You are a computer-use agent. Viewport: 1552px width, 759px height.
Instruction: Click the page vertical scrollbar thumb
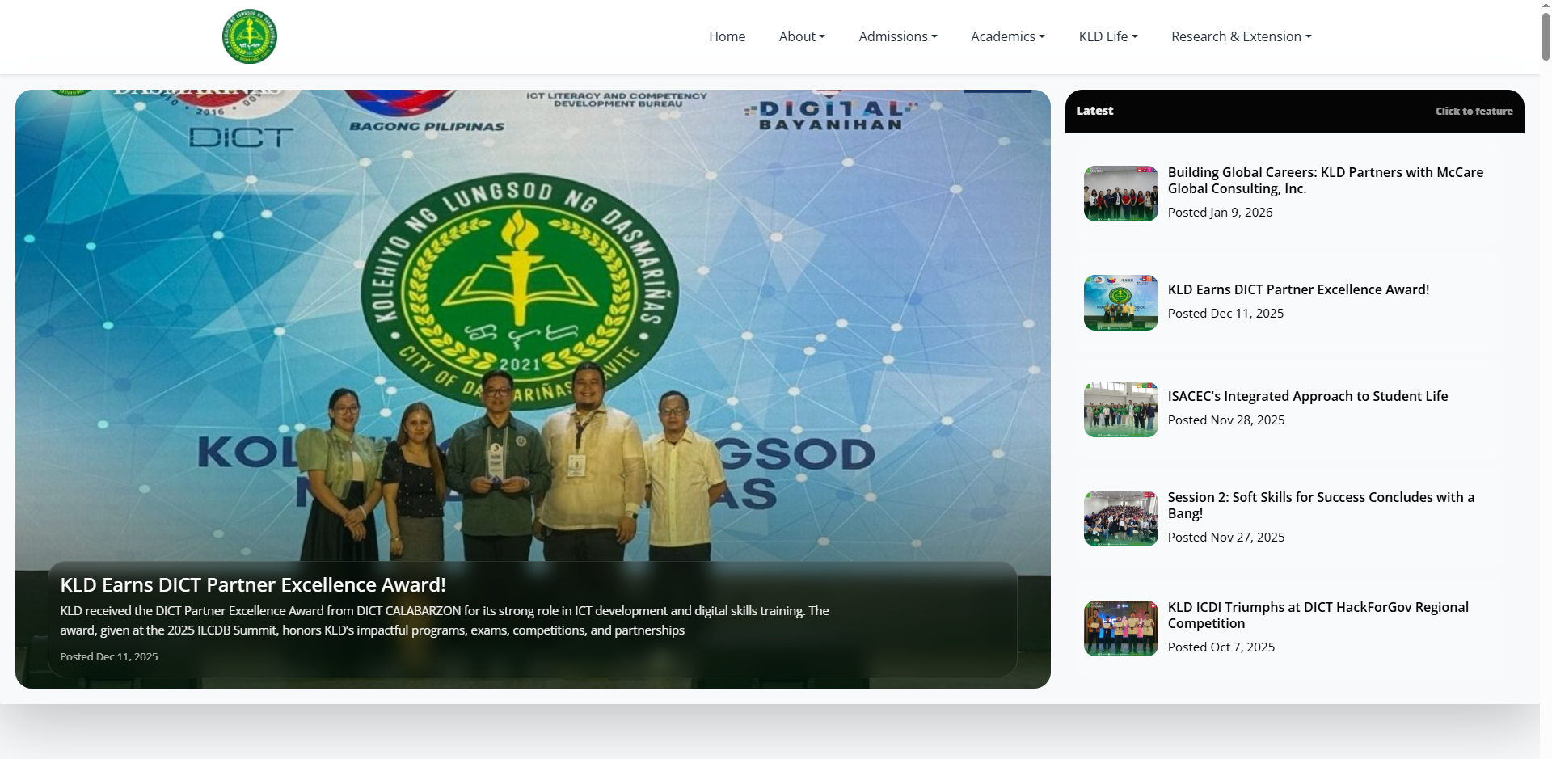[1546, 32]
